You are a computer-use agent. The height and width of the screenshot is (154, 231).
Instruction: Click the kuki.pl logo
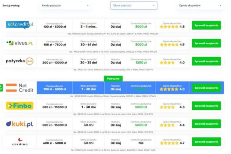tap(20, 124)
